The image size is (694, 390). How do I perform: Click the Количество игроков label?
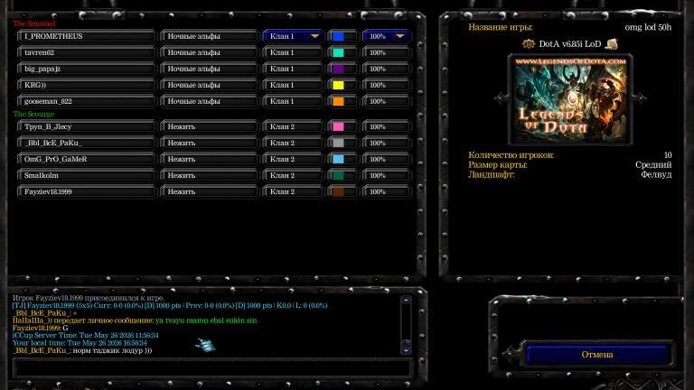point(511,155)
